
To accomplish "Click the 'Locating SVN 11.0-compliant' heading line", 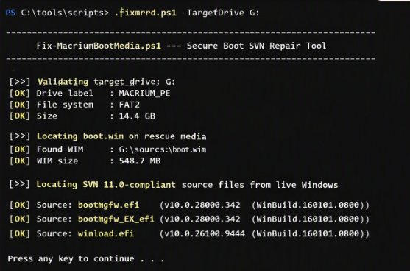I will [187, 185].
